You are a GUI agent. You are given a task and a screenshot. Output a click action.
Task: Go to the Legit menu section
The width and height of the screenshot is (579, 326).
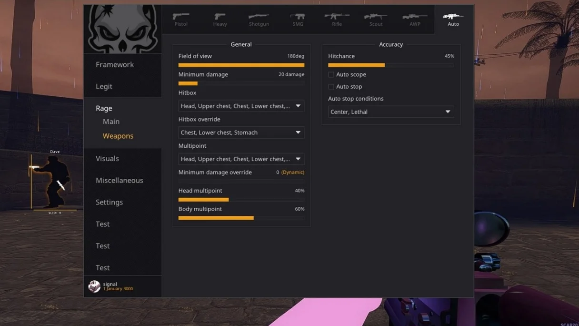coord(104,86)
